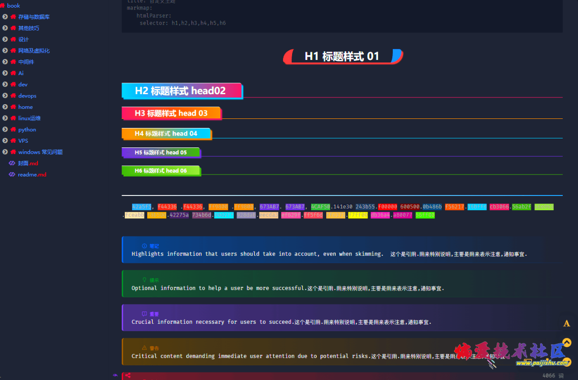Open the 网络及虚拟化 folder label
This screenshot has width=578, height=380.
[34, 50]
